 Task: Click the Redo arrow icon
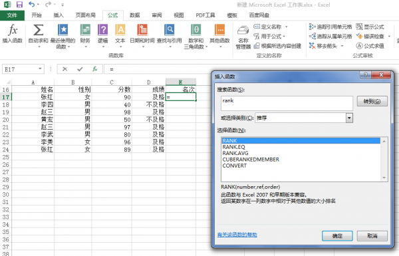(x=48, y=5)
